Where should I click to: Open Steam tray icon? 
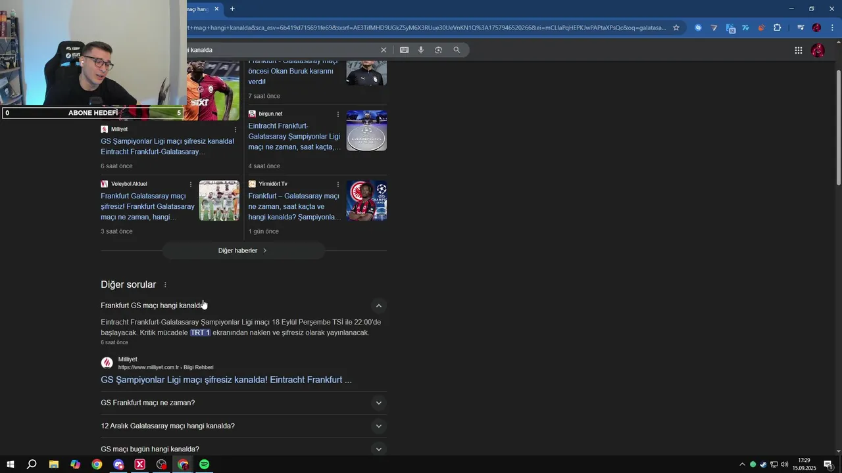[764, 464]
